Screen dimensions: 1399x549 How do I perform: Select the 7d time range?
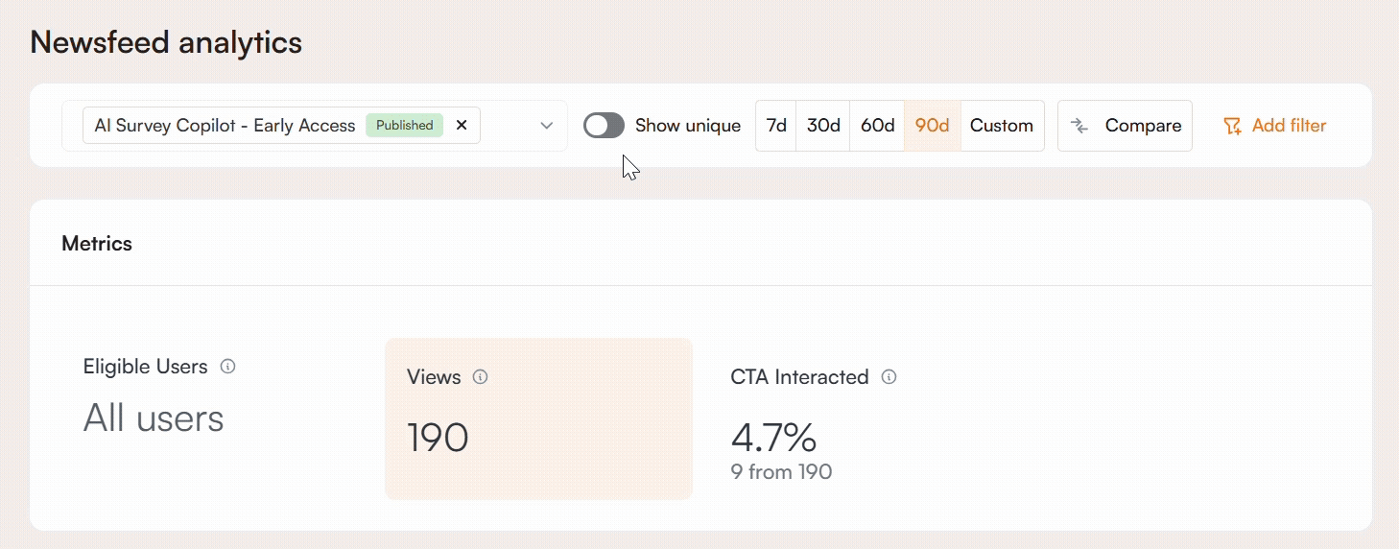tap(776, 126)
